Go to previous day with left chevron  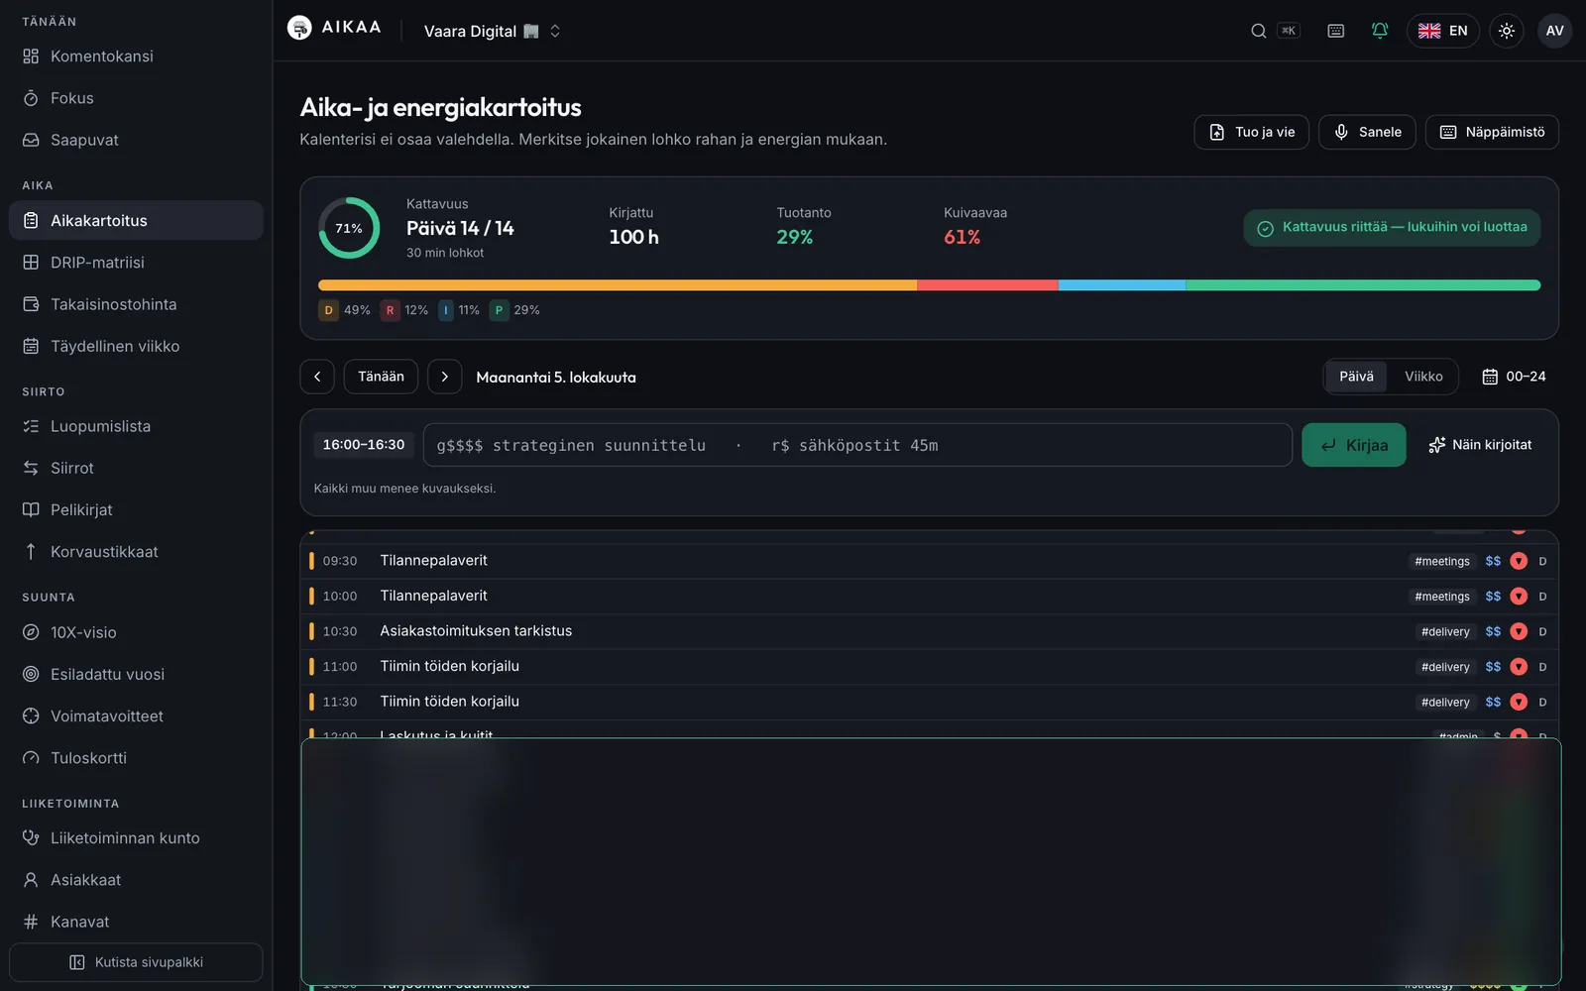click(x=317, y=377)
